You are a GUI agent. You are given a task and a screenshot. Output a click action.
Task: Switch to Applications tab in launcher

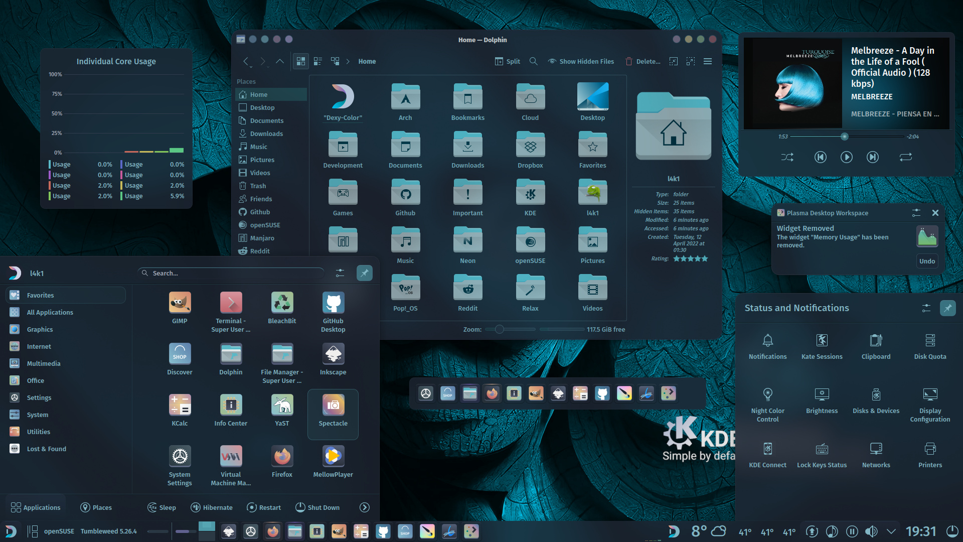(x=36, y=507)
